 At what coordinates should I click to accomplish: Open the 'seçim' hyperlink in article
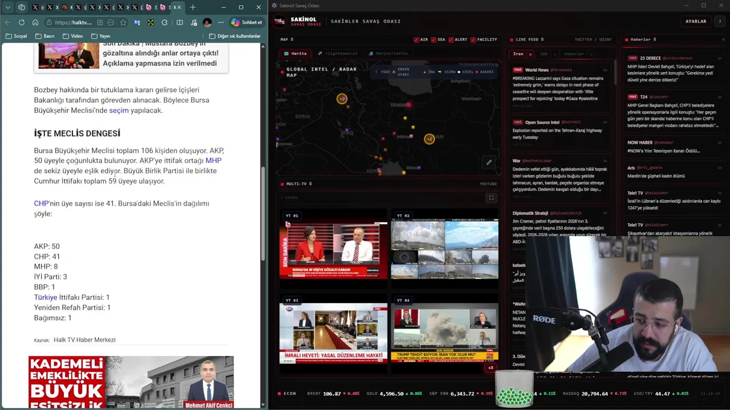click(119, 110)
